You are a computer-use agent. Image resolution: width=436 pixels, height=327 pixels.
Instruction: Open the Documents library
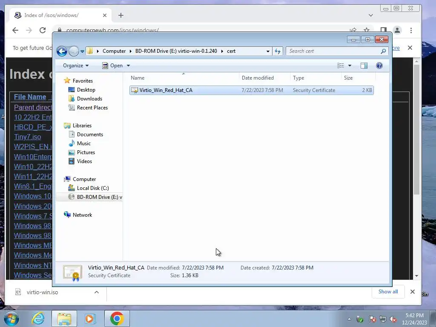pos(90,135)
